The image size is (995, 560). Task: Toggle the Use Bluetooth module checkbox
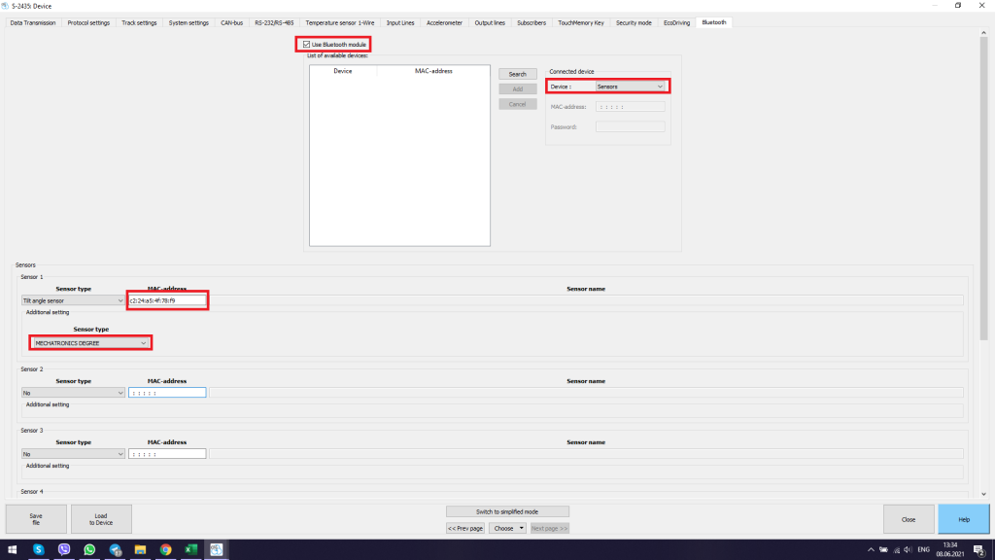[306, 45]
